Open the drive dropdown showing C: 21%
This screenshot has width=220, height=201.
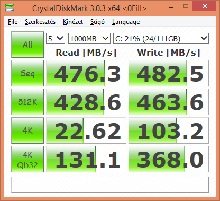(161, 38)
